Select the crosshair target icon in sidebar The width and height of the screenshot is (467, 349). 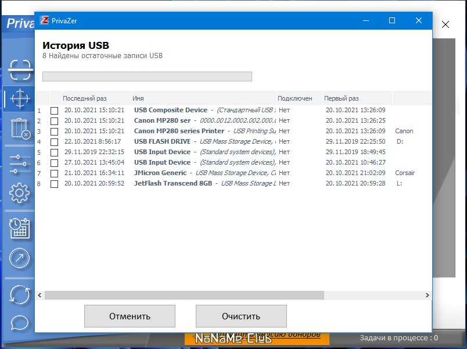pyautogui.click(x=20, y=98)
